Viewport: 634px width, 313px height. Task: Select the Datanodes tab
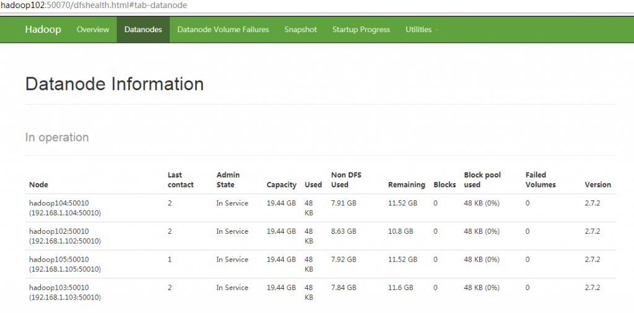[143, 30]
